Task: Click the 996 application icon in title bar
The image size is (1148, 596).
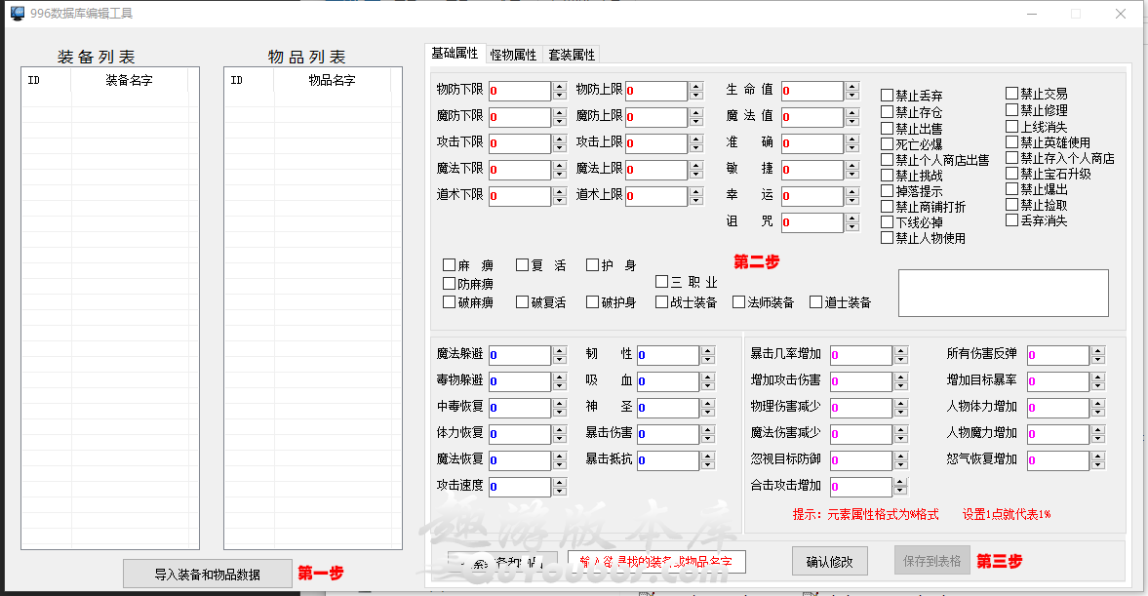Action: coord(18,14)
